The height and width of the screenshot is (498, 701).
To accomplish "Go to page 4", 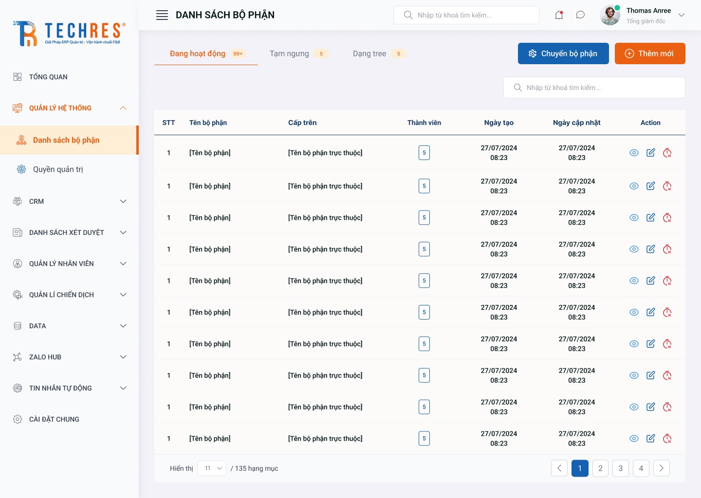I will 641,468.
